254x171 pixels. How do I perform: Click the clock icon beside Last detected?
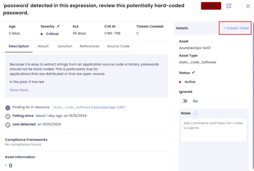tap(8, 125)
